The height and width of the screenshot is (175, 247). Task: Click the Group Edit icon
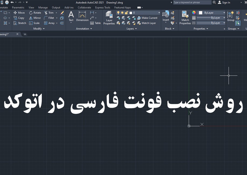click(238, 18)
